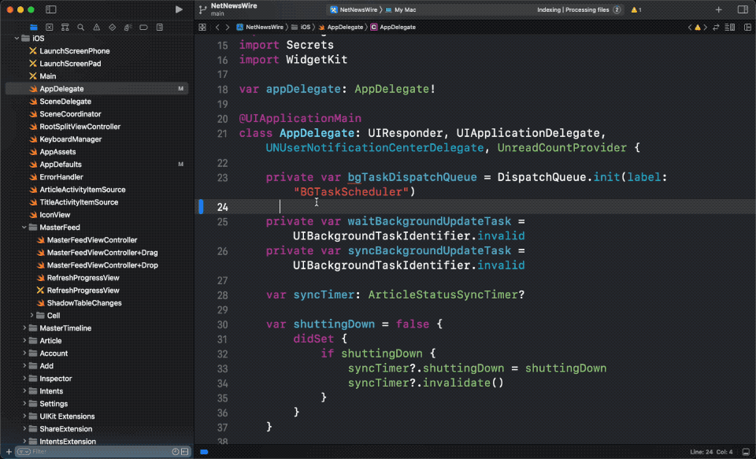Image resolution: width=756 pixels, height=459 pixels.
Task: Expand the MasterTimeline folder
Action: tap(24, 328)
